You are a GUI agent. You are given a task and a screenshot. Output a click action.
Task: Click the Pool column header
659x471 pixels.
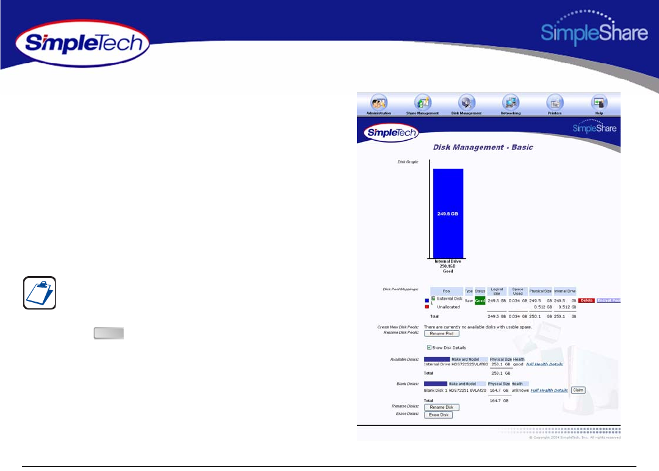[446, 291]
